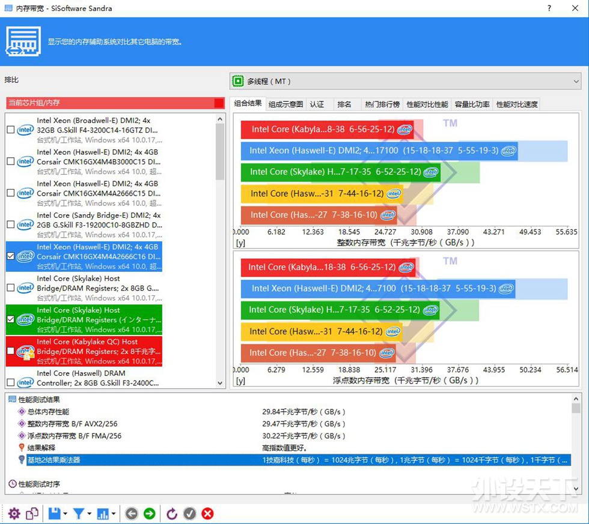Click the diamond icon beside 浮点数内存带宽
The image size is (589, 524).
click(22, 436)
